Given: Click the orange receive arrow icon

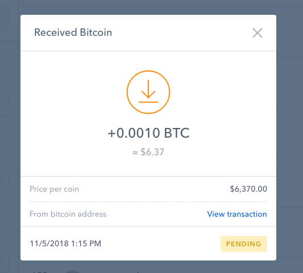Looking at the screenshot, I should 148,92.
